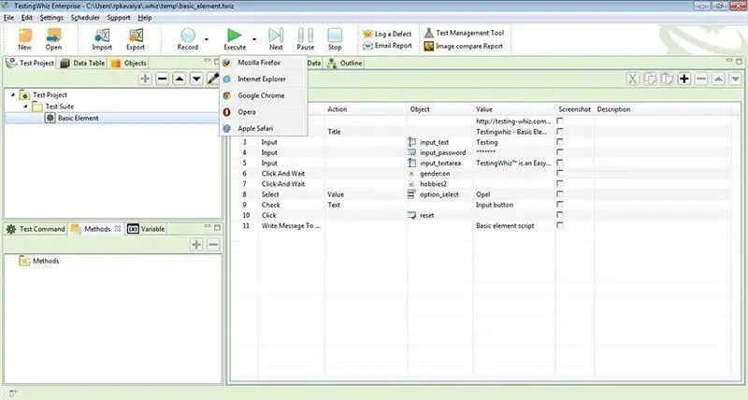Choose Apple Safari from Execute menu

[x=264, y=128]
